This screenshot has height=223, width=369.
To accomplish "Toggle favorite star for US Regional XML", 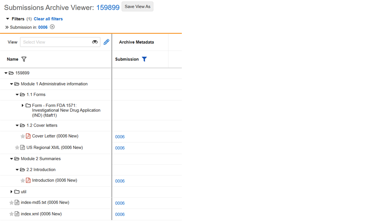I will pos(17,147).
